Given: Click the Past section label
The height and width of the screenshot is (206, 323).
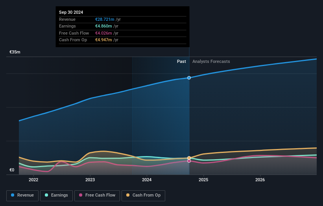Looking at the screenshot, I should [181, 62].
